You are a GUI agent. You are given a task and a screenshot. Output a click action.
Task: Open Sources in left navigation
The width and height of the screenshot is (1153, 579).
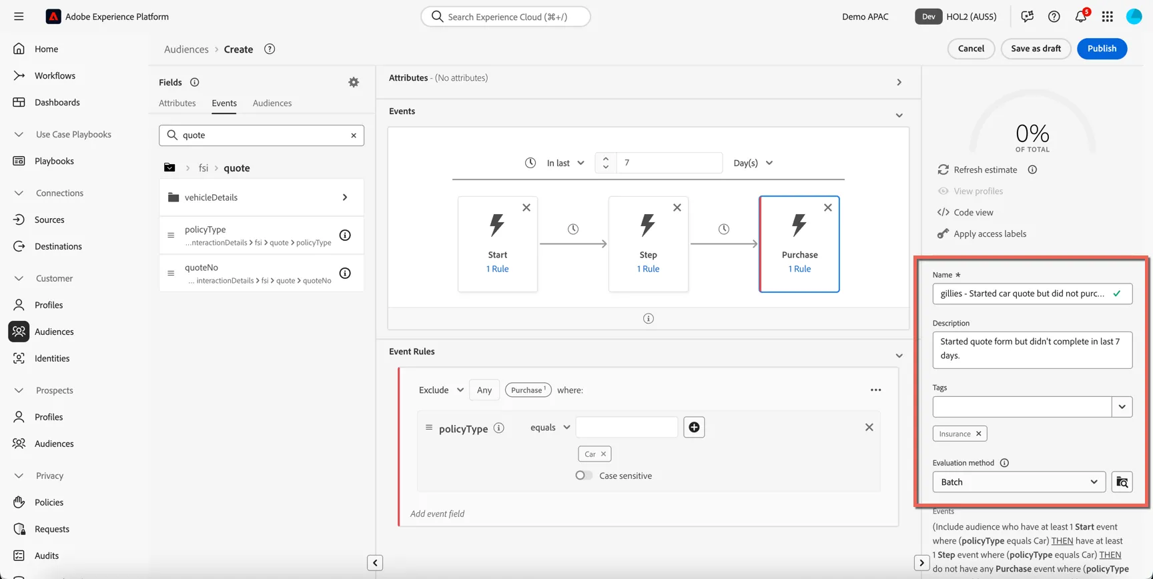click(49, 219)
